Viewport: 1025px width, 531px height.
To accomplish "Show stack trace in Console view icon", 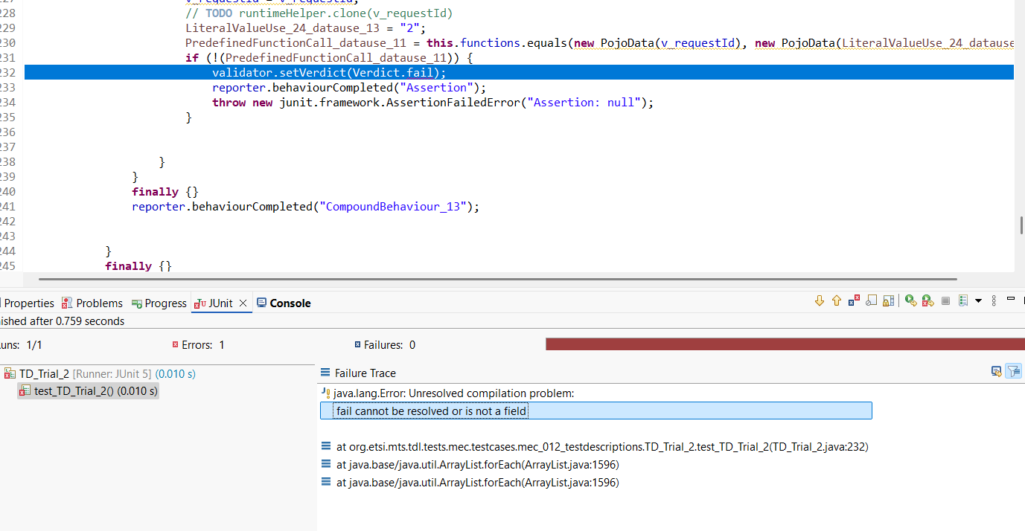I will pos(996,371).
